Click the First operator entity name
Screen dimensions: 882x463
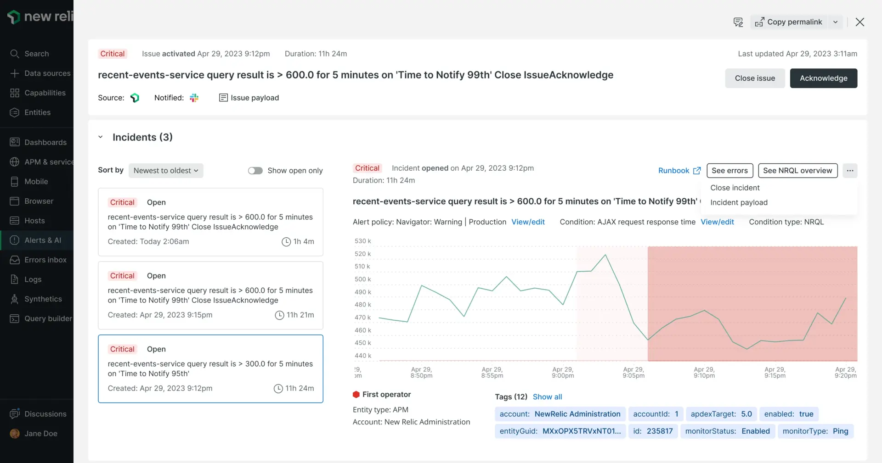[x=386, y=395]
